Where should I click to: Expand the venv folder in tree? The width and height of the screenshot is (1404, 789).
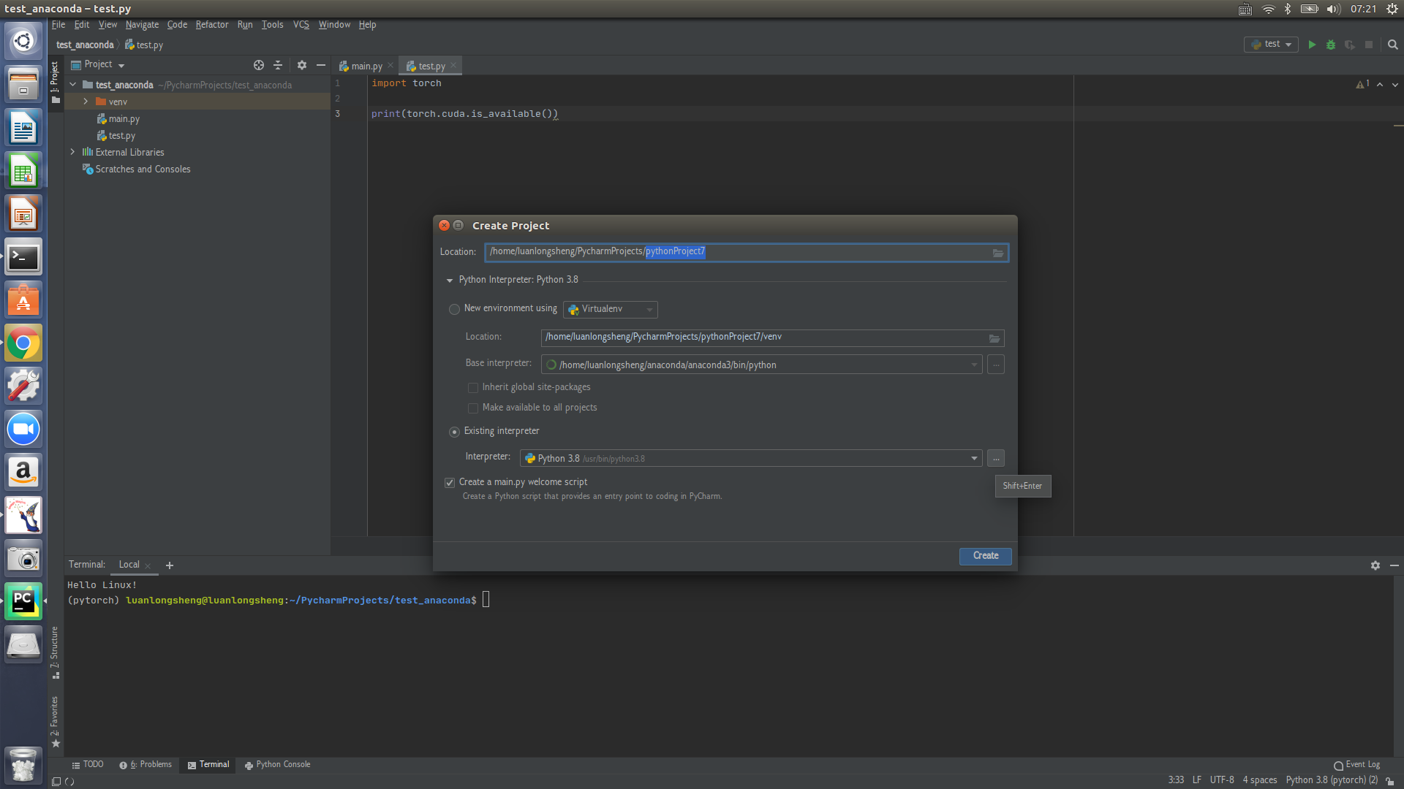pyautogui.click(x=86, y=102)
